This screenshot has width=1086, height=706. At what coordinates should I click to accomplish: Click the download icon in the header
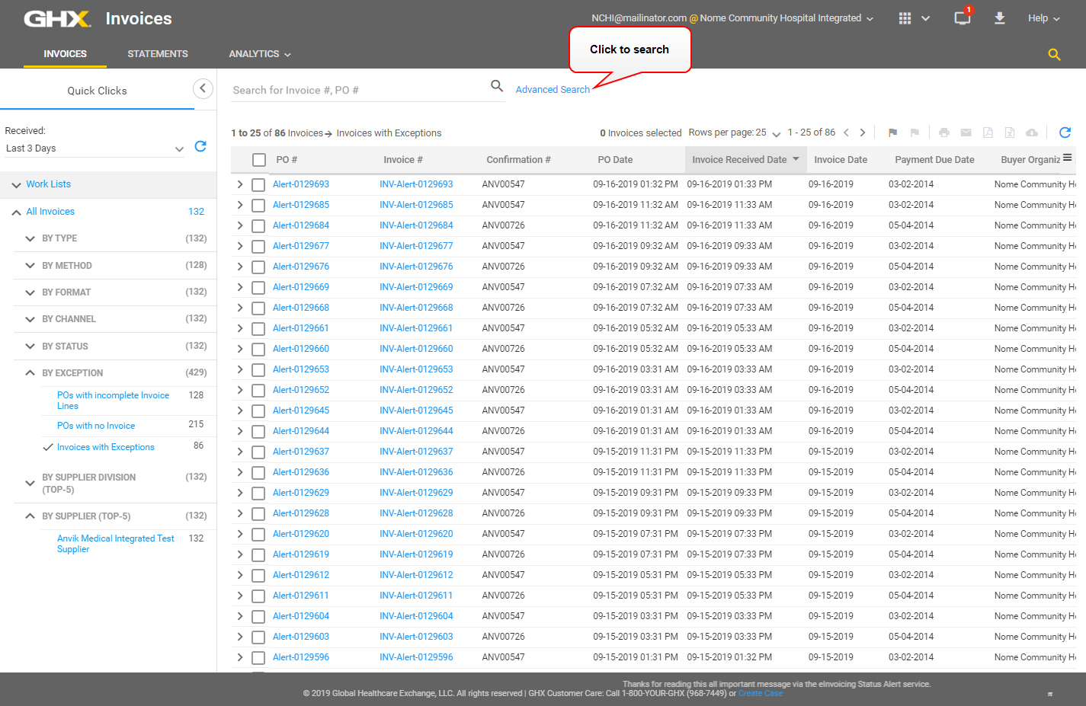pyautogui.click(x=999, y=18)
